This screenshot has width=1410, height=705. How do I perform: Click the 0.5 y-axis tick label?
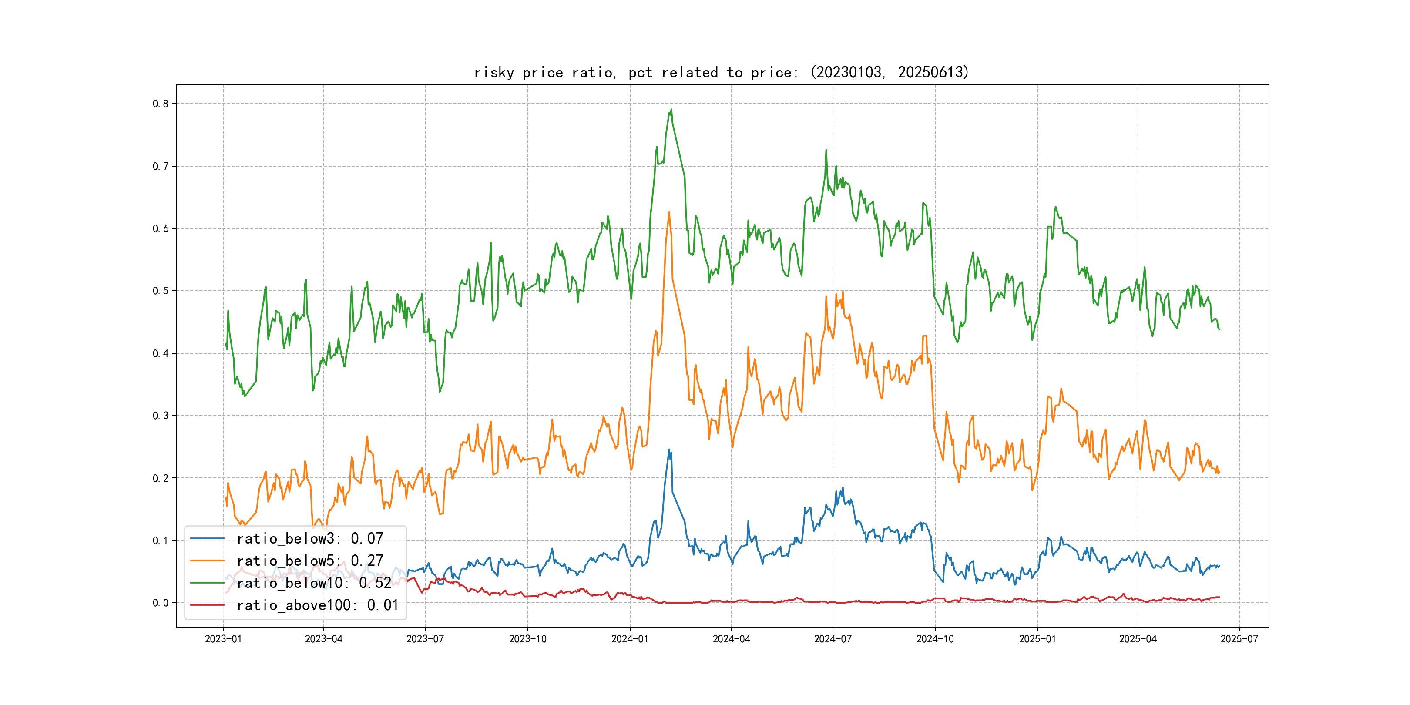click(x=161, y=291)
